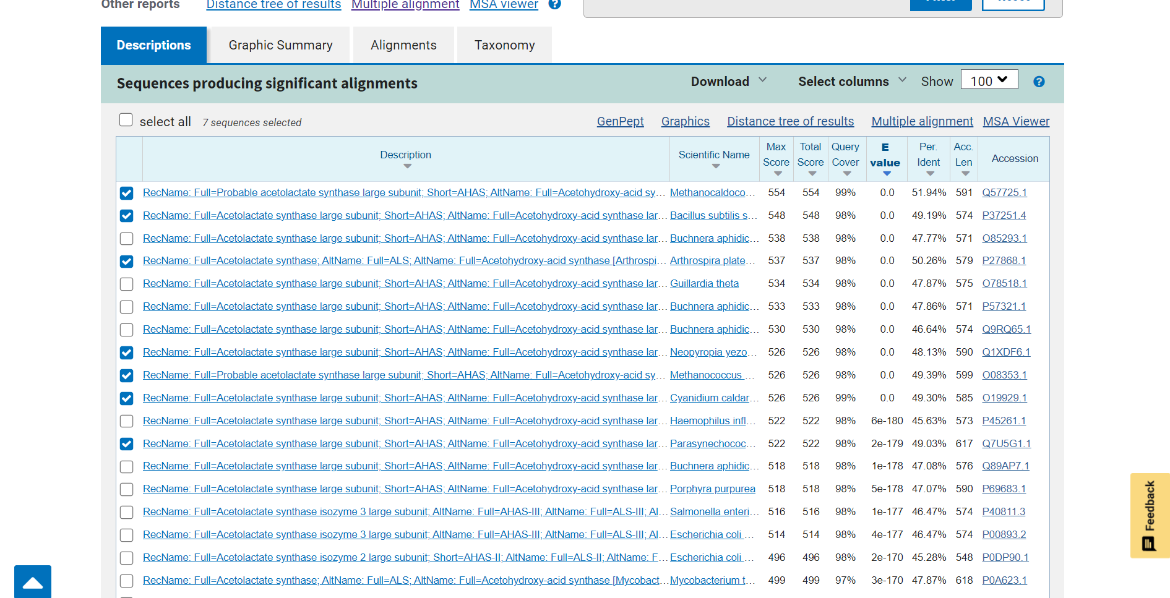
Task: Open help icon next to Show dropdown
Action: click(1039, 82)
